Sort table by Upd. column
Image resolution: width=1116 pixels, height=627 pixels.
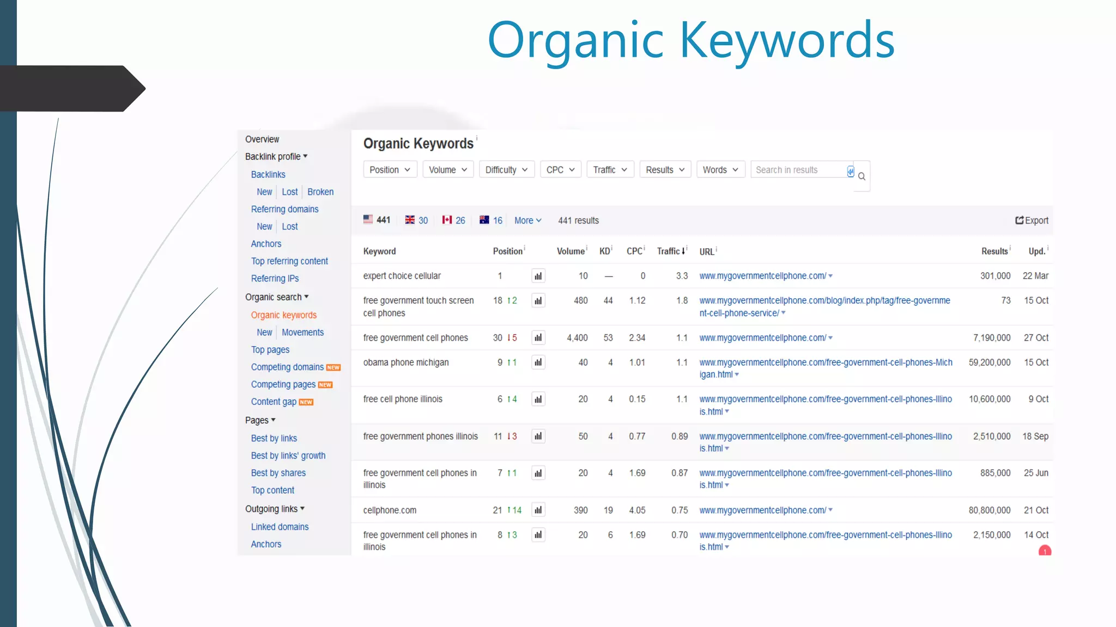pyautogui.click(x=1036, y=251)
